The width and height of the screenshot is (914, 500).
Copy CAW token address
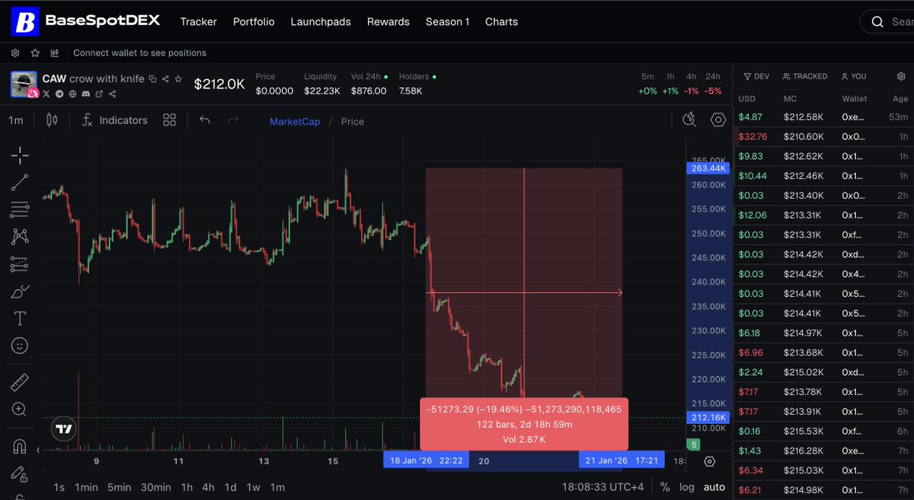click(152, 78)
